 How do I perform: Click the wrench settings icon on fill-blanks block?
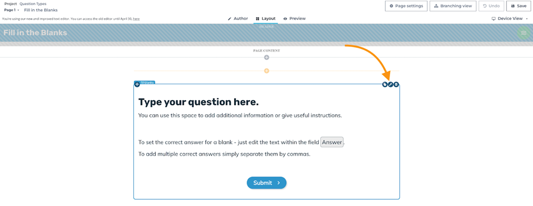click(391, 84)
